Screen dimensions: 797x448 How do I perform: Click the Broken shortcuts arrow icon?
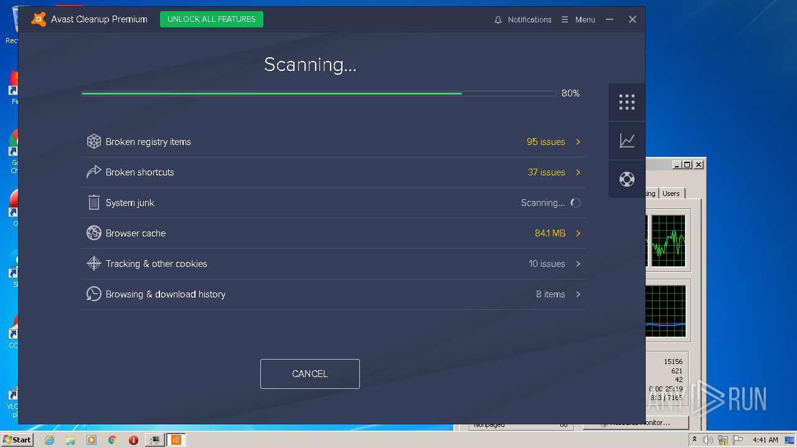[93, 172]
